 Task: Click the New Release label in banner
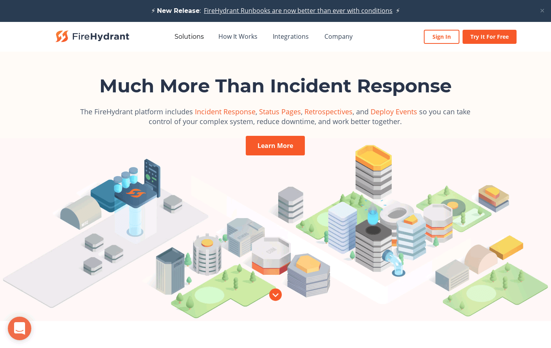click(179, 11)
